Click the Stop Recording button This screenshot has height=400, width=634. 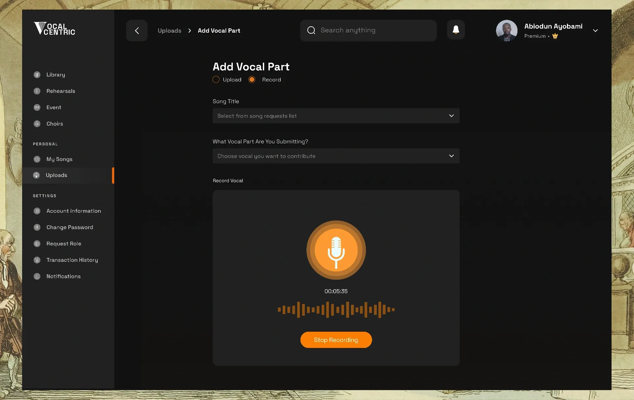pyautogui.click(x=336, y=340)
